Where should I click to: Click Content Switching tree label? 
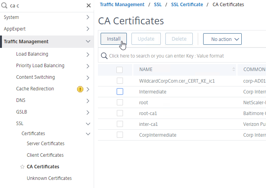[35, 77]
